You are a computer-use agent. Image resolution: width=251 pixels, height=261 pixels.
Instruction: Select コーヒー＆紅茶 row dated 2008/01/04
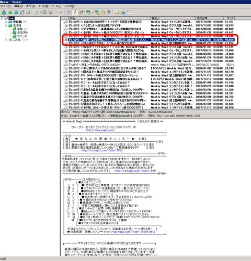[149, 82]
